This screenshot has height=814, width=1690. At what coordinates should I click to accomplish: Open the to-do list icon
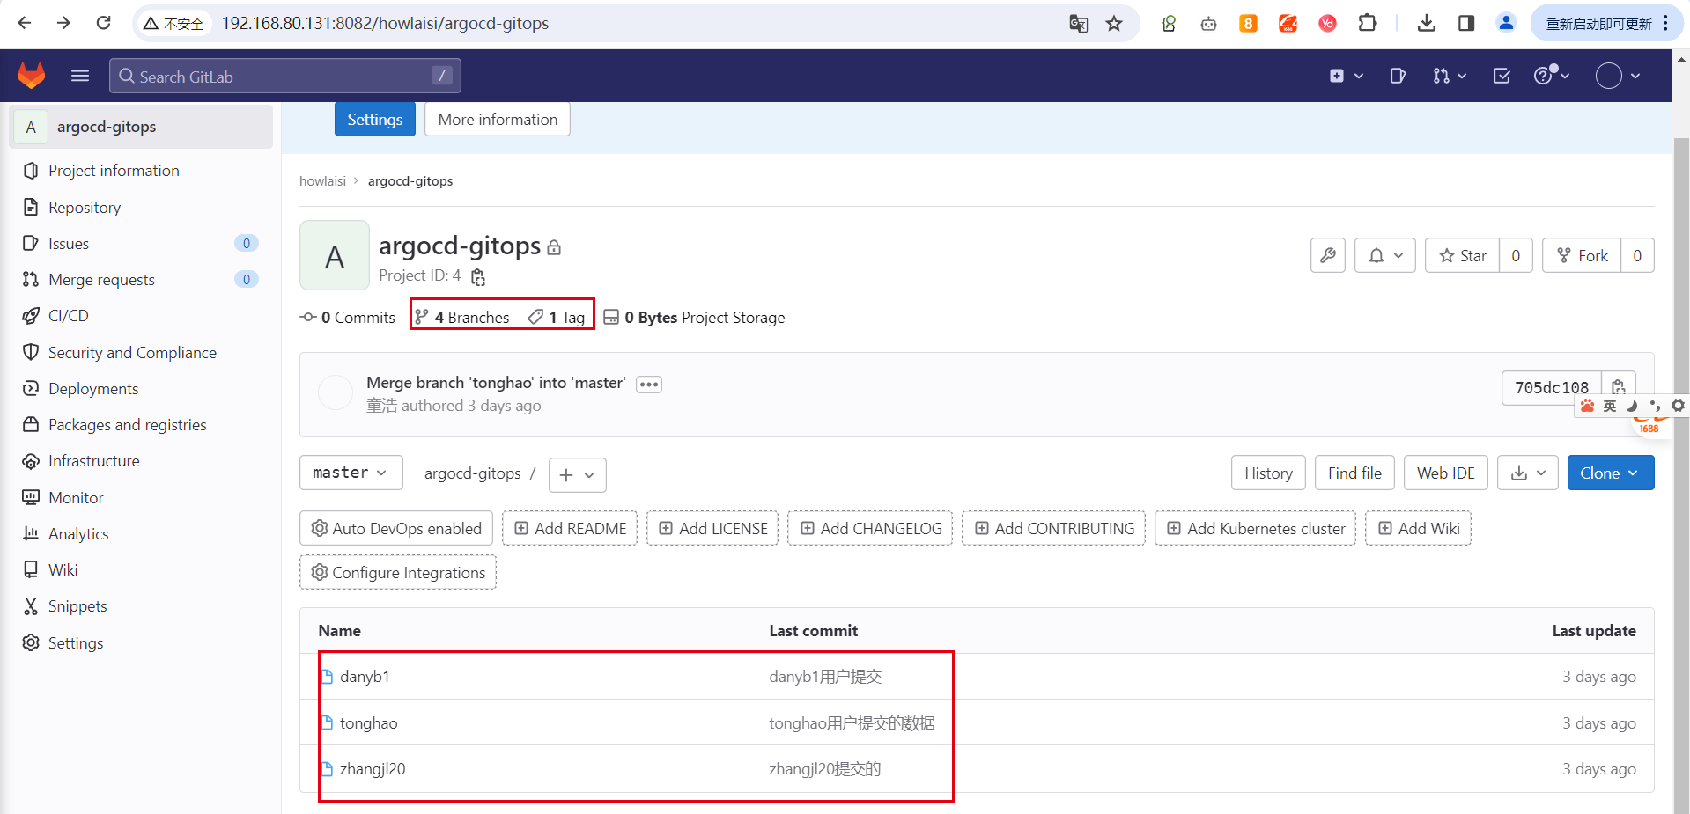[x=1502, y=76]
